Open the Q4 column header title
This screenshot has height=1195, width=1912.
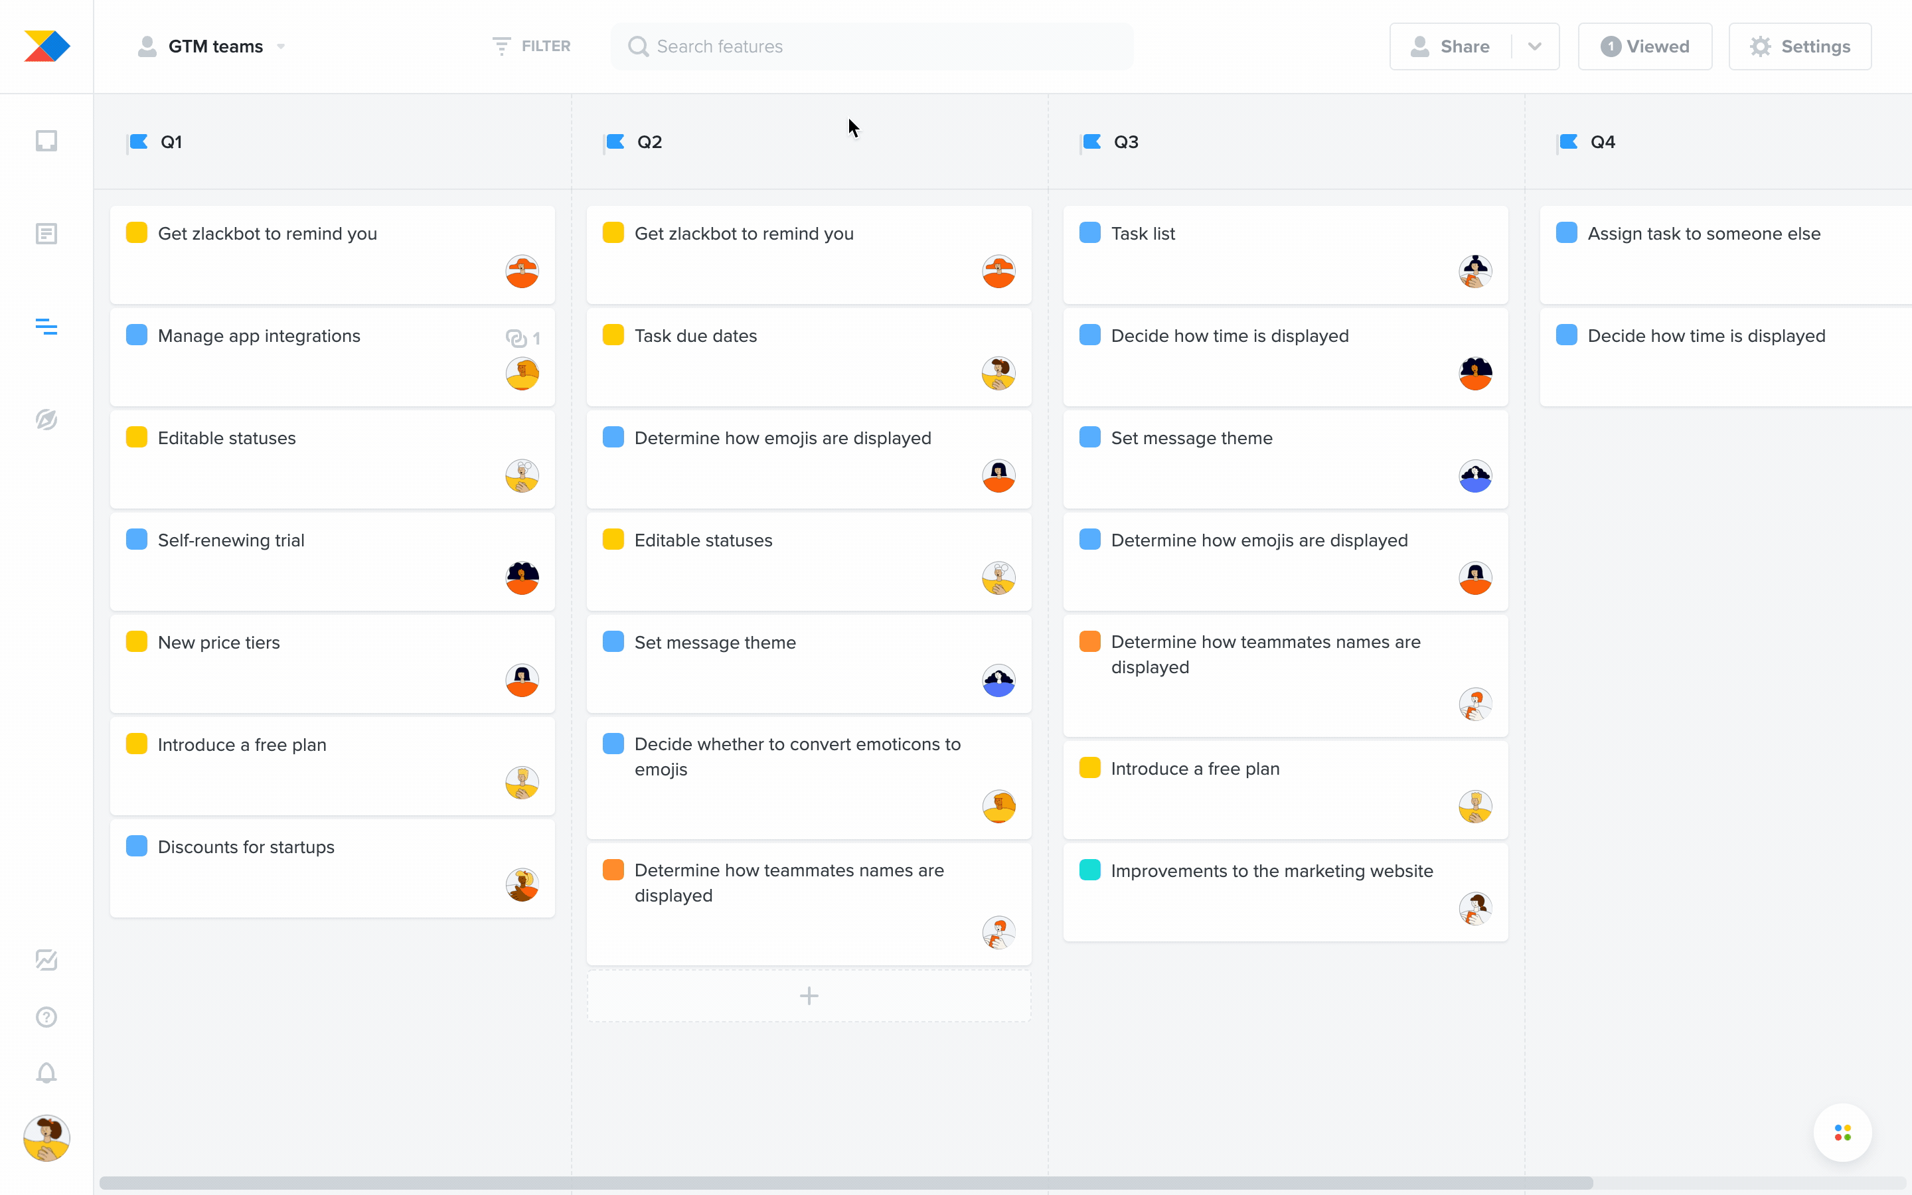(1602, 141)
